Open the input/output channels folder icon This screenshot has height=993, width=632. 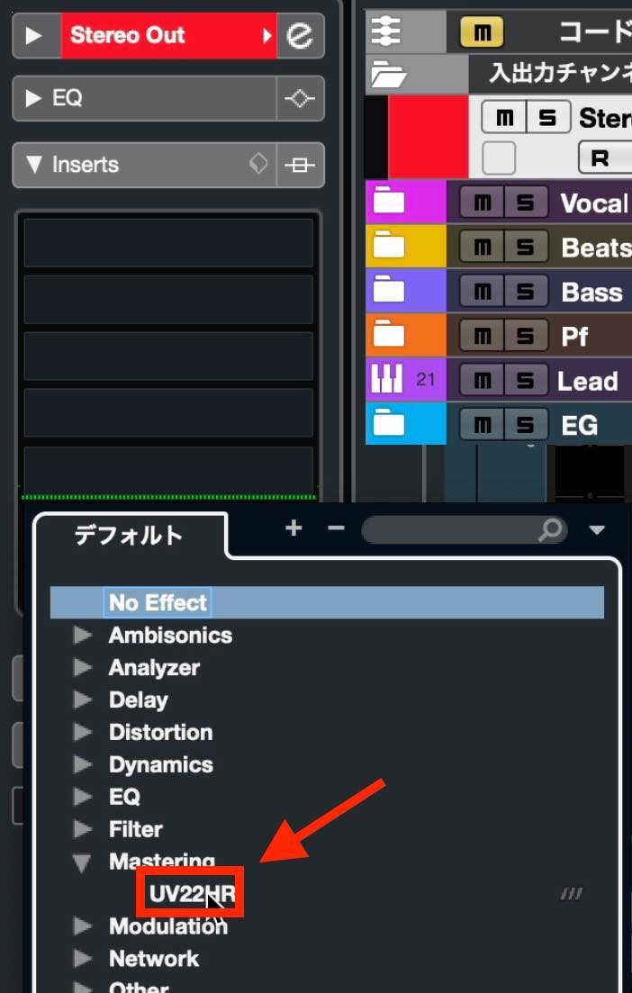pyautogui.click(x=387, y=74)
